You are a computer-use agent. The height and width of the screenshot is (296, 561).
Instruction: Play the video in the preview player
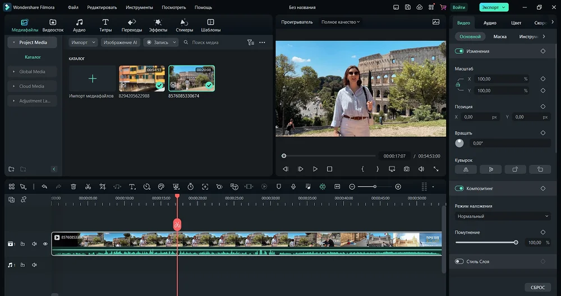315,169
